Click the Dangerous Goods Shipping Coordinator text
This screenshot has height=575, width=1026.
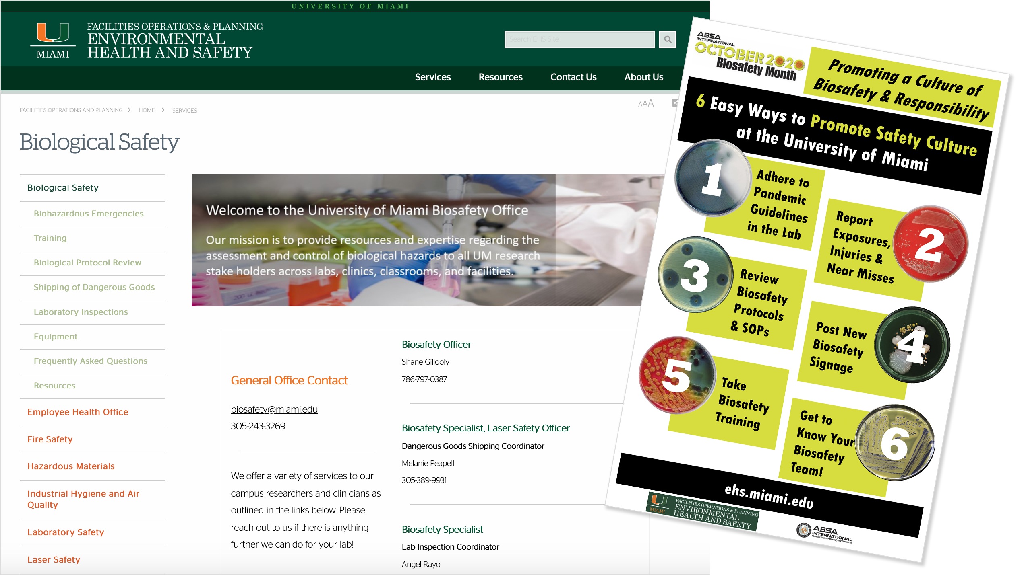click(473, 446)
